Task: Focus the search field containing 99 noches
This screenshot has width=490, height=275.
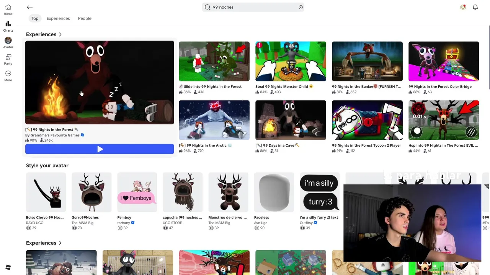Action: [253, 7]
